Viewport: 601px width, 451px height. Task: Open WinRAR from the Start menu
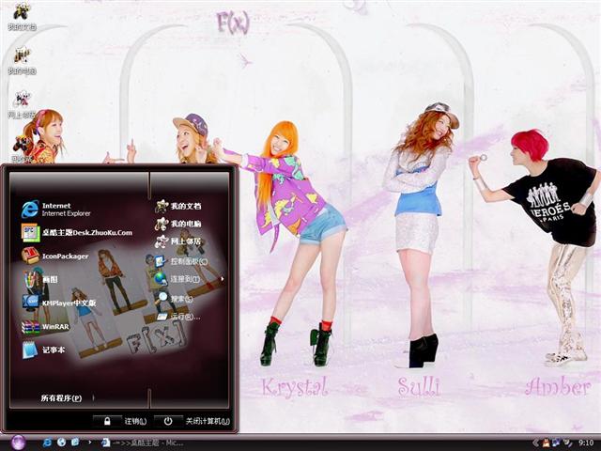[x=46, y=326]
